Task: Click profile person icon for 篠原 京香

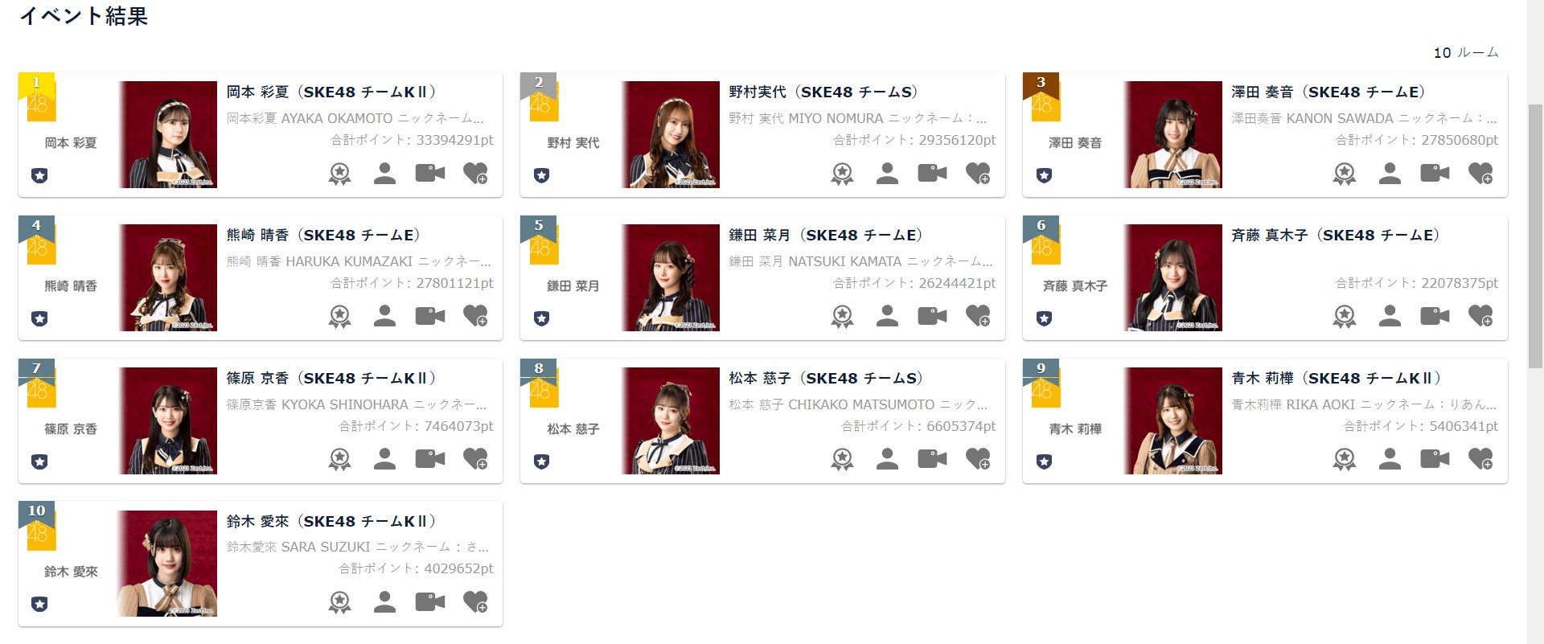Action: pos(384,460)
